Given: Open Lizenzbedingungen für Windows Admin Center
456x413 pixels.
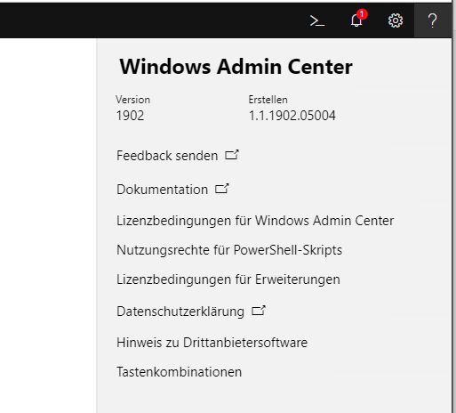Looking at the screenshot, I should coord(255,221).
